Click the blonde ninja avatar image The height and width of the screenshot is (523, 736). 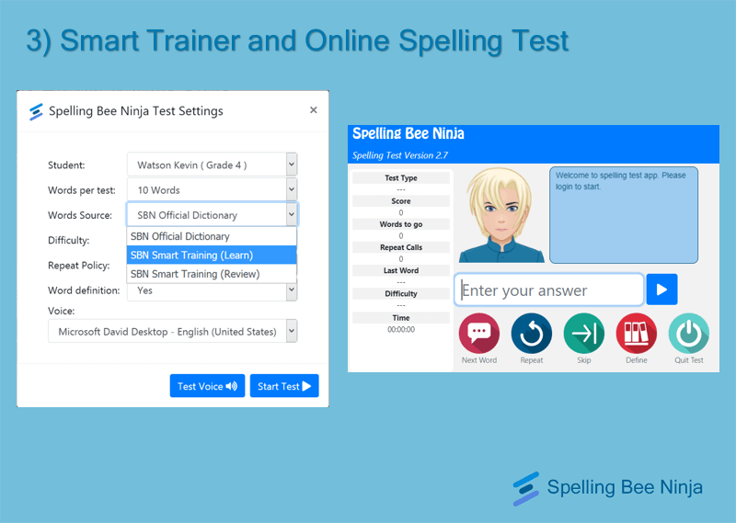(x=500, y=215)
